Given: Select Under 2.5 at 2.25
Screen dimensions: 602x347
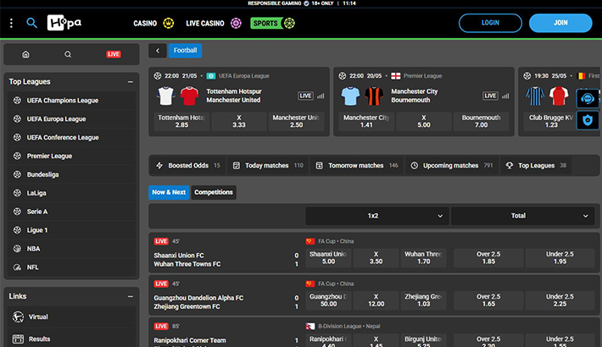Looking at the screenshot, I should pos(560,300).
